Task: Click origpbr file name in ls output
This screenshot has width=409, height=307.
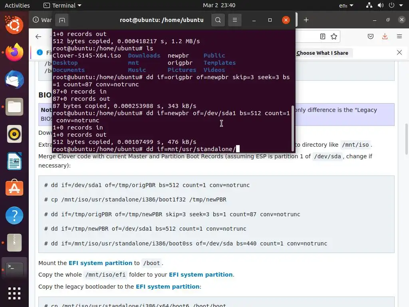Action: (180, 63)
